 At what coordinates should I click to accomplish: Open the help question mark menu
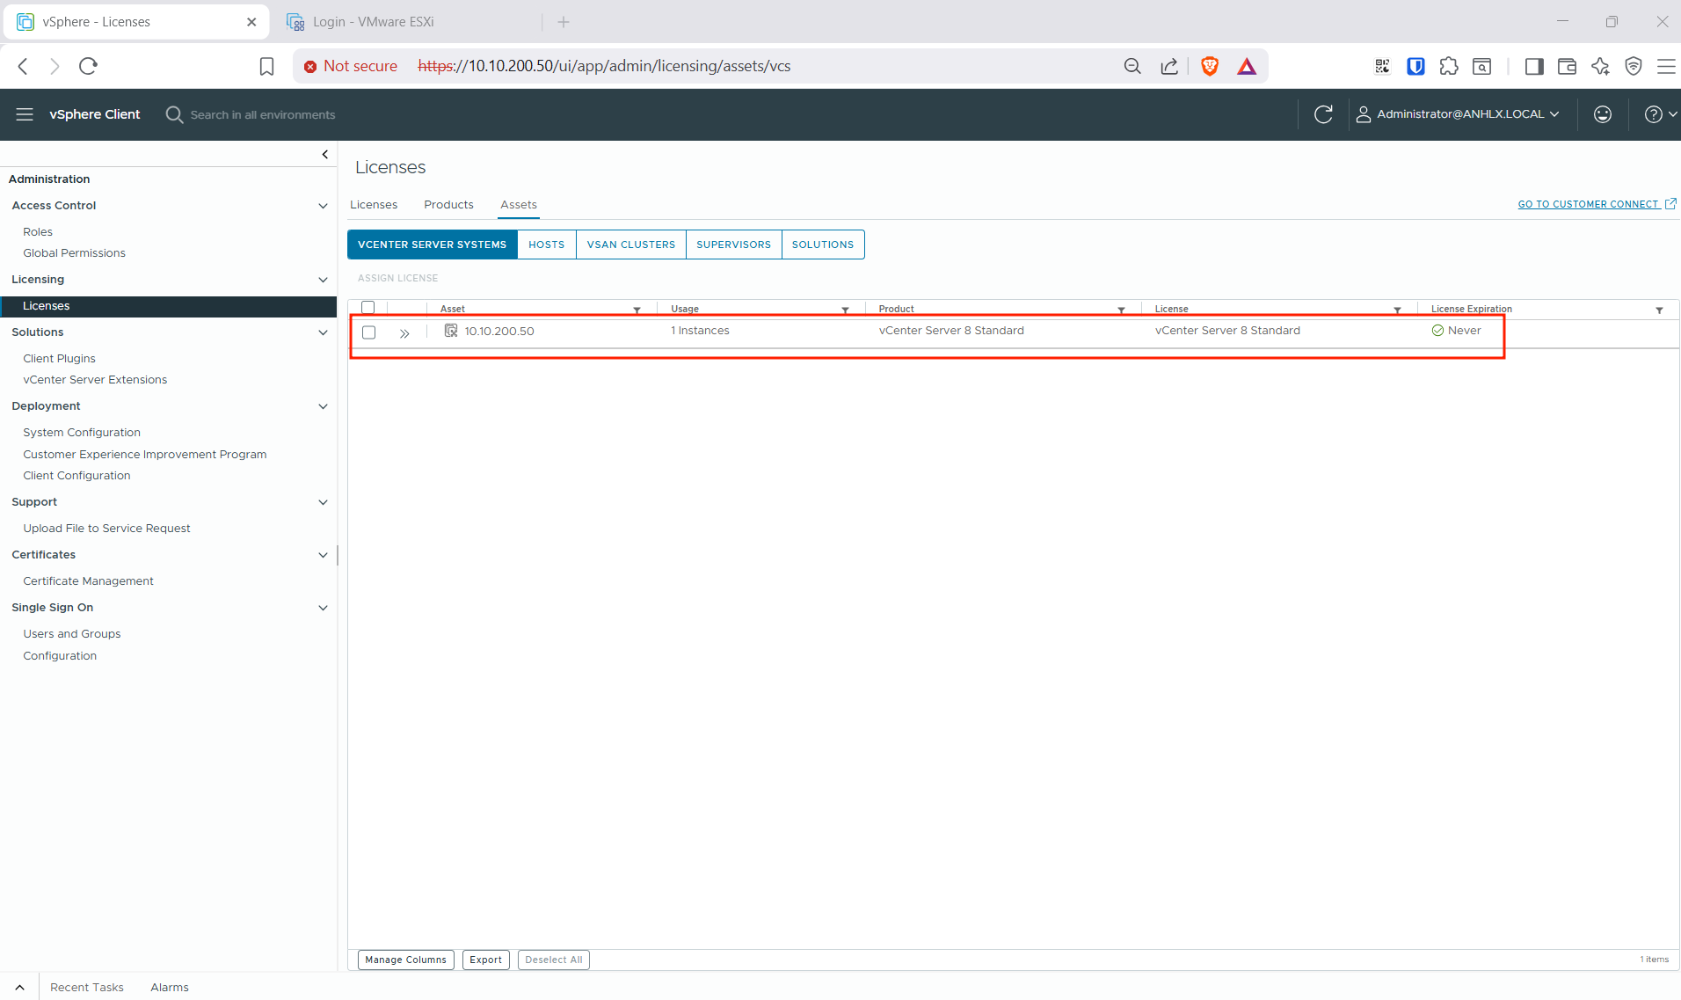point(1660,114)
